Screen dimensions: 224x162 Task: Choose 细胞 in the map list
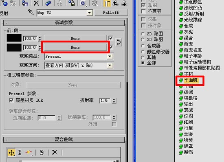188,123
